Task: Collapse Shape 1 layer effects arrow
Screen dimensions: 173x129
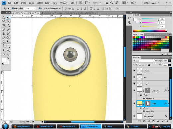Action: tap(168, 91)
